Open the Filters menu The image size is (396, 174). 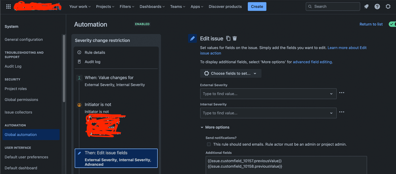click(127, 7)
